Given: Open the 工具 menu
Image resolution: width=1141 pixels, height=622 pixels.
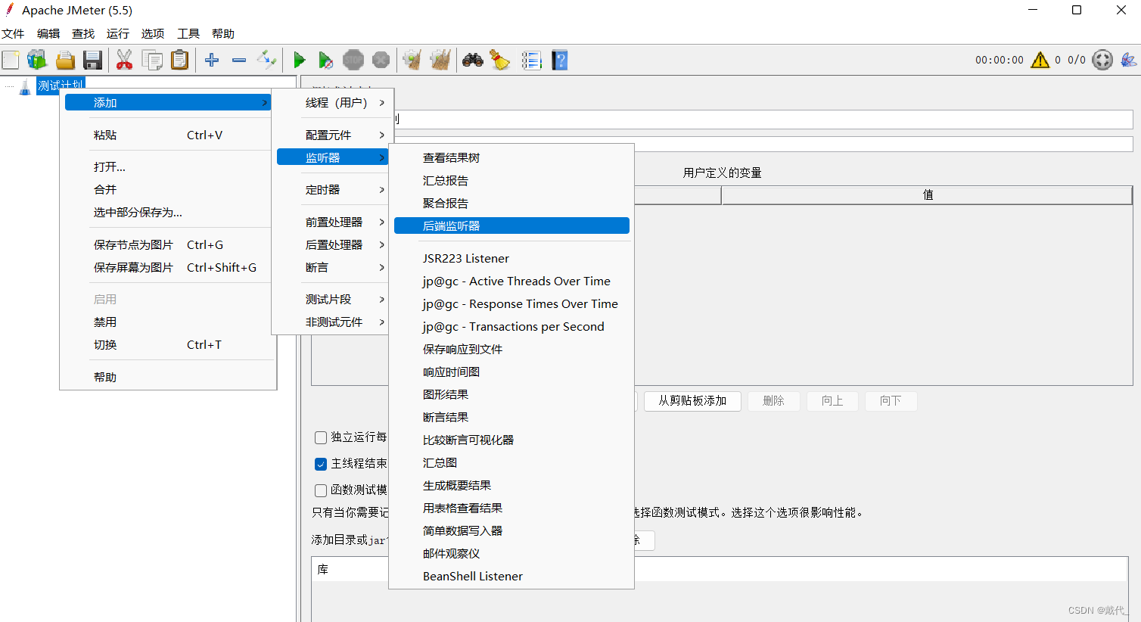Looking at the screenshot, I should tap(188, 34).
